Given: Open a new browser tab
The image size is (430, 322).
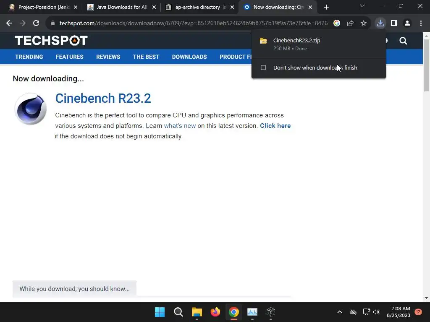Looking at the screenshot, I should (326, 7).
